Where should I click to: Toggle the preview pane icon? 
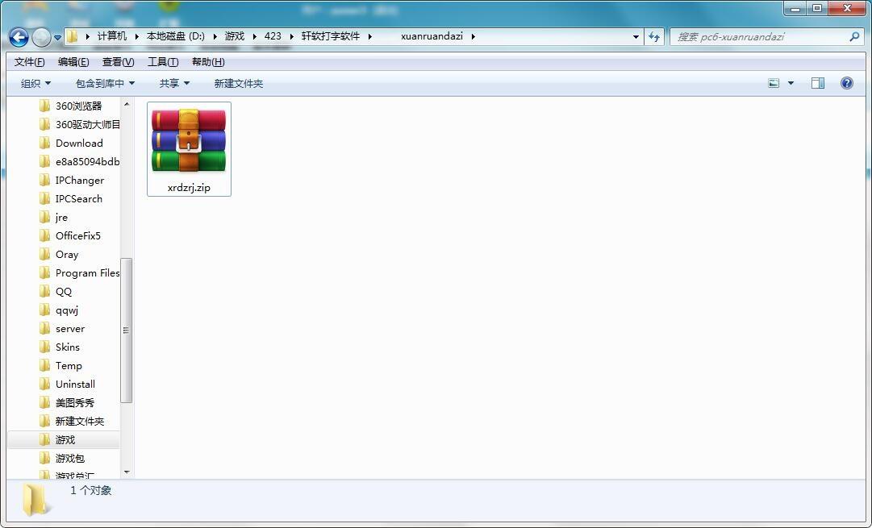[x=817, y=83]
